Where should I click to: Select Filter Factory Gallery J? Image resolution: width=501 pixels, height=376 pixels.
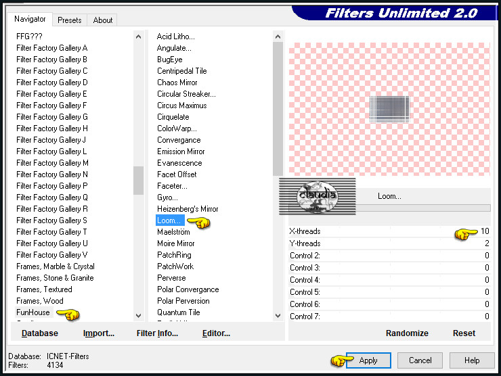[51, 140]
